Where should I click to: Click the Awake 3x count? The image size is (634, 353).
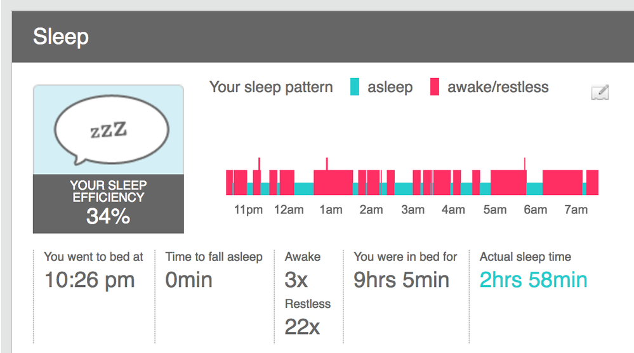[x=296, y=280]
